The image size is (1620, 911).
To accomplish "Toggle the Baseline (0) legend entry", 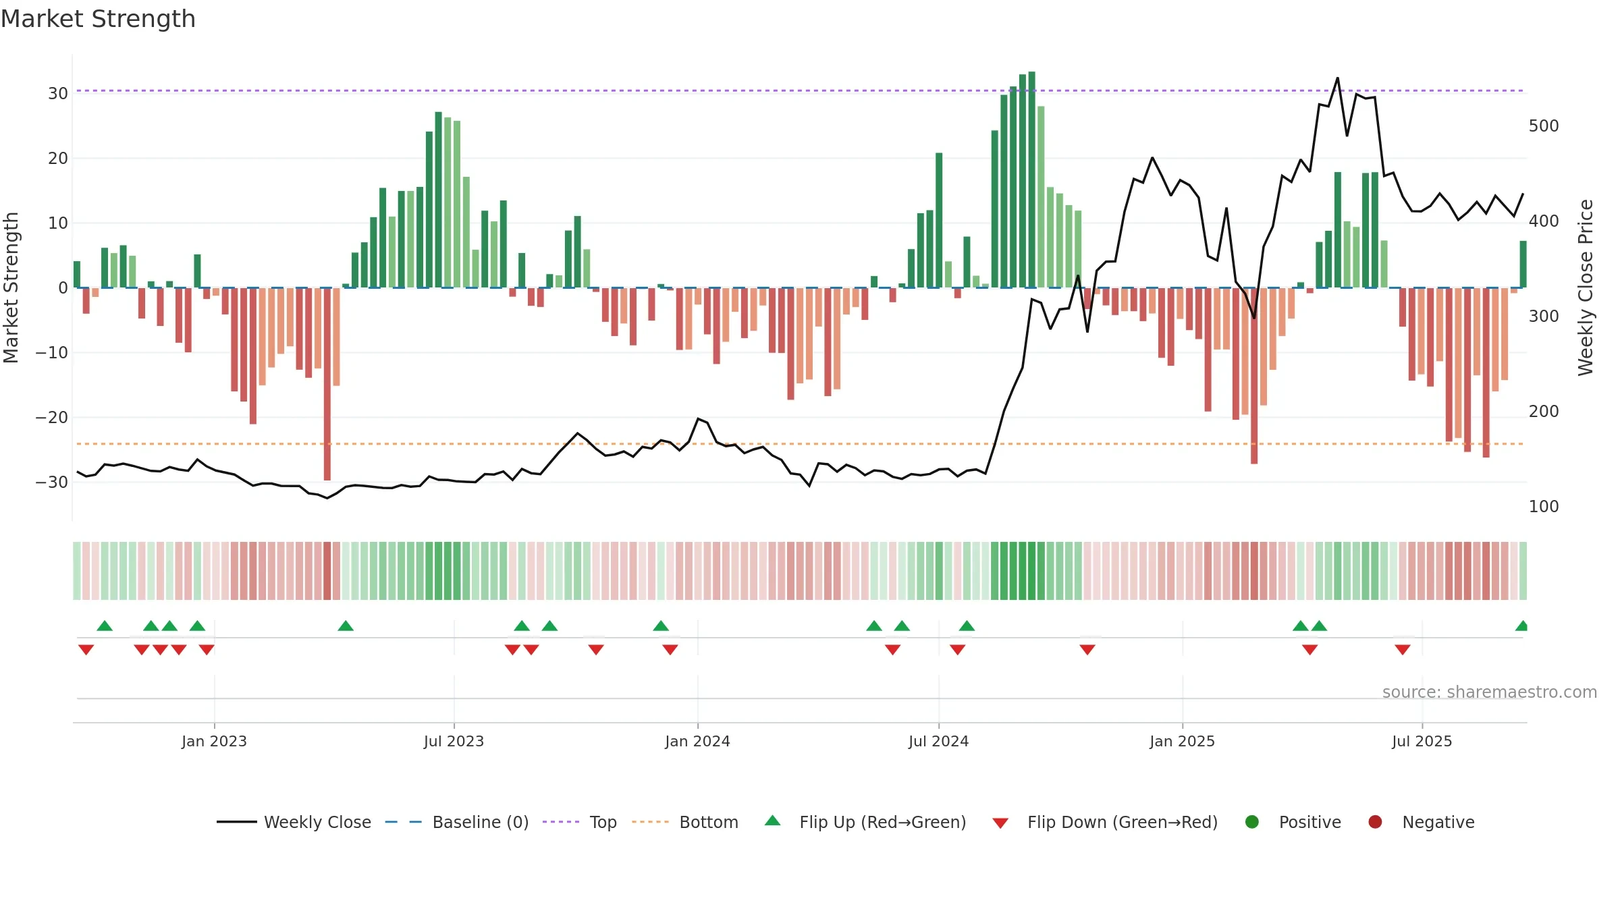I will (x=457, y=822).
